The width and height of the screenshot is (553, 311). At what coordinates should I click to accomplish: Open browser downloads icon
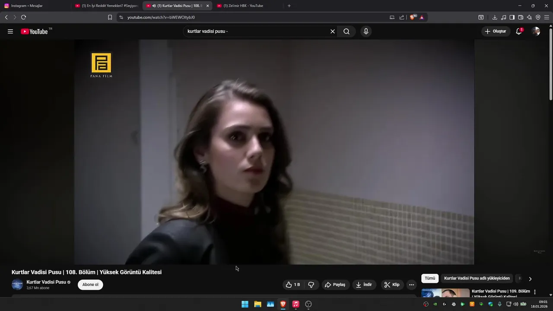coord(495,17)
